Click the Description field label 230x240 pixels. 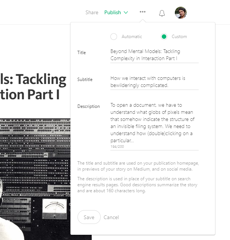point(88,106)
